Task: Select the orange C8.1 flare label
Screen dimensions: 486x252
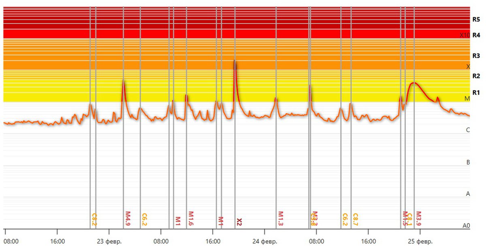Action: click(409, 219)
